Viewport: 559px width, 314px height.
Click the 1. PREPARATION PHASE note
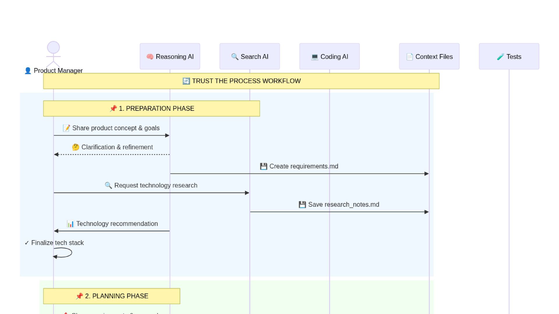tap(152, 108)
